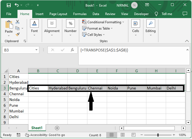Open the undo history dropdown arrow
Image resolution: width=192 pixels, height=139 pixels.
click(21, 5)
